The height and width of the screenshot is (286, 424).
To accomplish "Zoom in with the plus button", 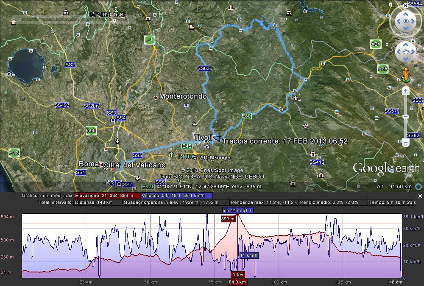I will [x=405, y=91].
